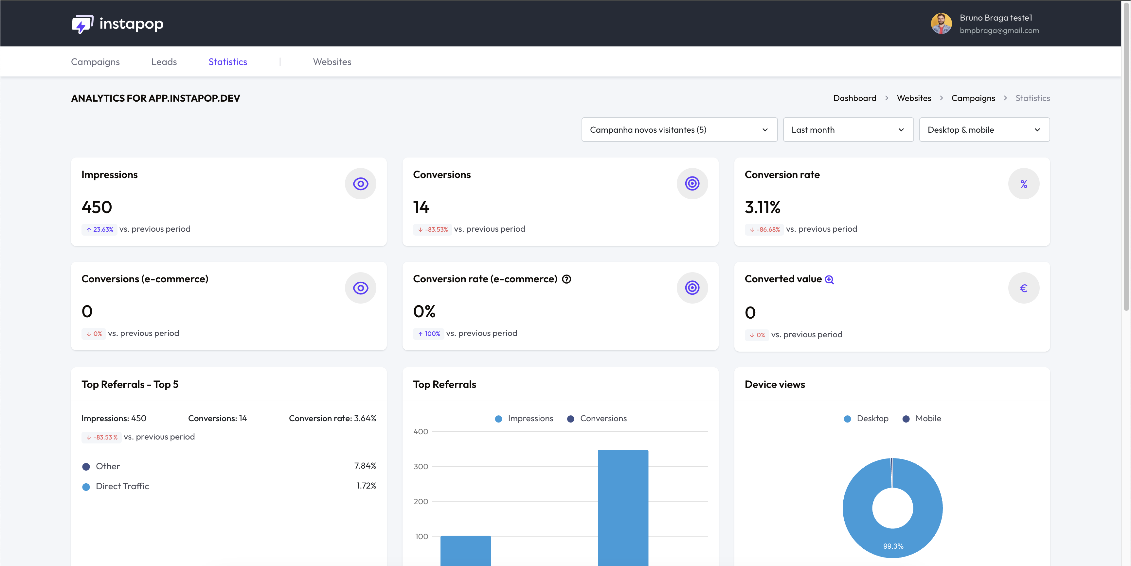The width and height of the screenshot is (1131, 566).
Task: Click the Statistics breadcrumb item
Action: pos(1032,98)
